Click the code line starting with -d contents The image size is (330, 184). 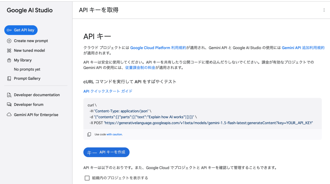point(143,117)
